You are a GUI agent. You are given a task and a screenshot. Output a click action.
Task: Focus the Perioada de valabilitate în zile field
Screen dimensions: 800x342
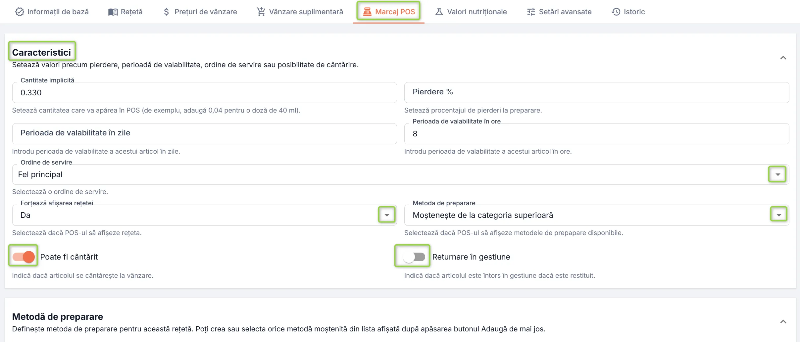click(204, 134)
